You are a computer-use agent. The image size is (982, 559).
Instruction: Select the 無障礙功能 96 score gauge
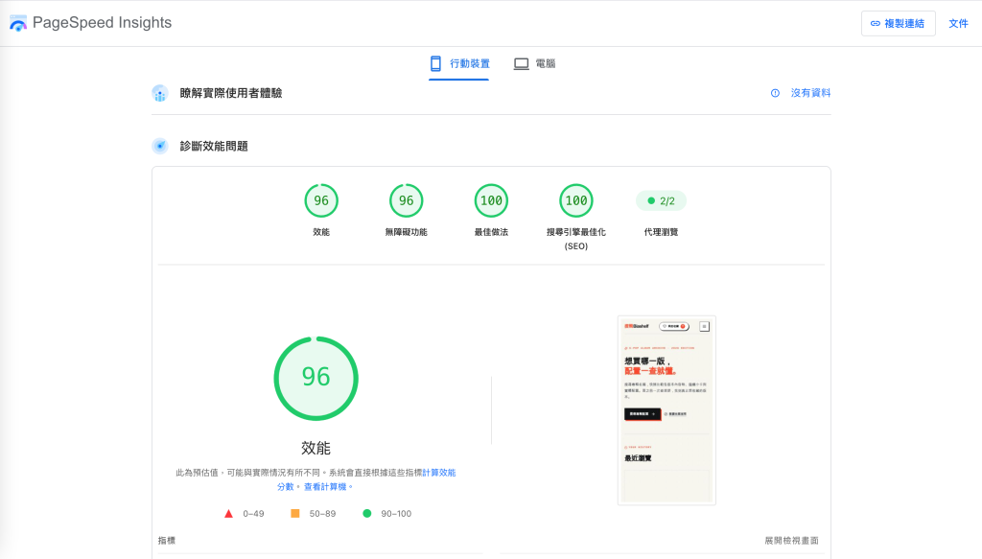pos(406,200)
